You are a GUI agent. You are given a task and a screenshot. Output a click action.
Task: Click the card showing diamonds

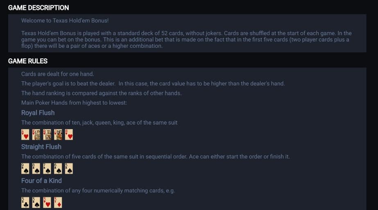tap(58, 203)
